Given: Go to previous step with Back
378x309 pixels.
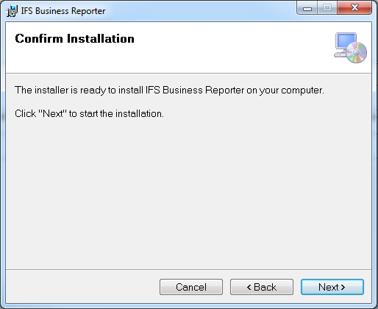Looking at the screenshot, I should [262, 287].
